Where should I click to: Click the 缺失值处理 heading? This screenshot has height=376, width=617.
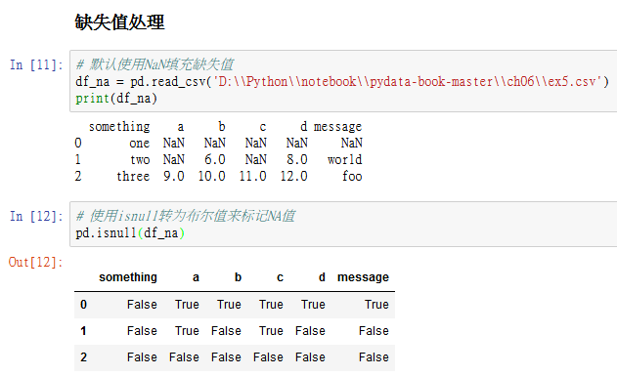click(119, 22)
